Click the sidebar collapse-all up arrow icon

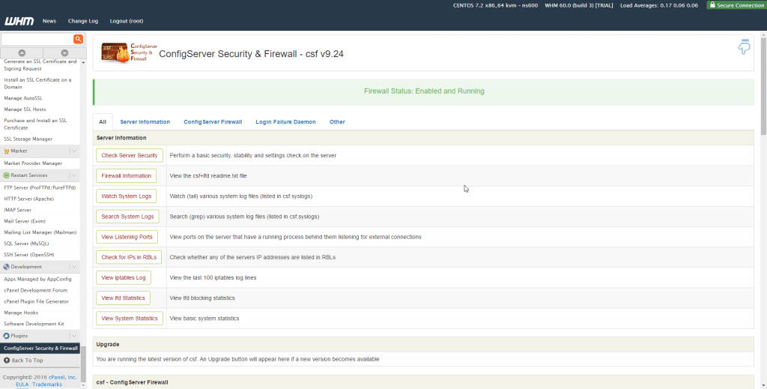(x=22, y=53)
